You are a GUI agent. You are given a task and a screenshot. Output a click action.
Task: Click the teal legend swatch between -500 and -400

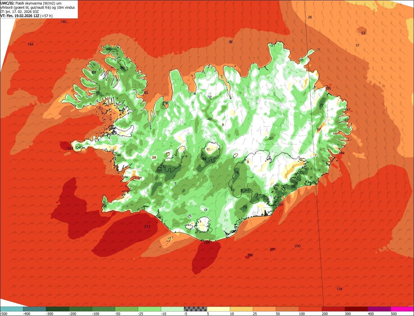11,309
